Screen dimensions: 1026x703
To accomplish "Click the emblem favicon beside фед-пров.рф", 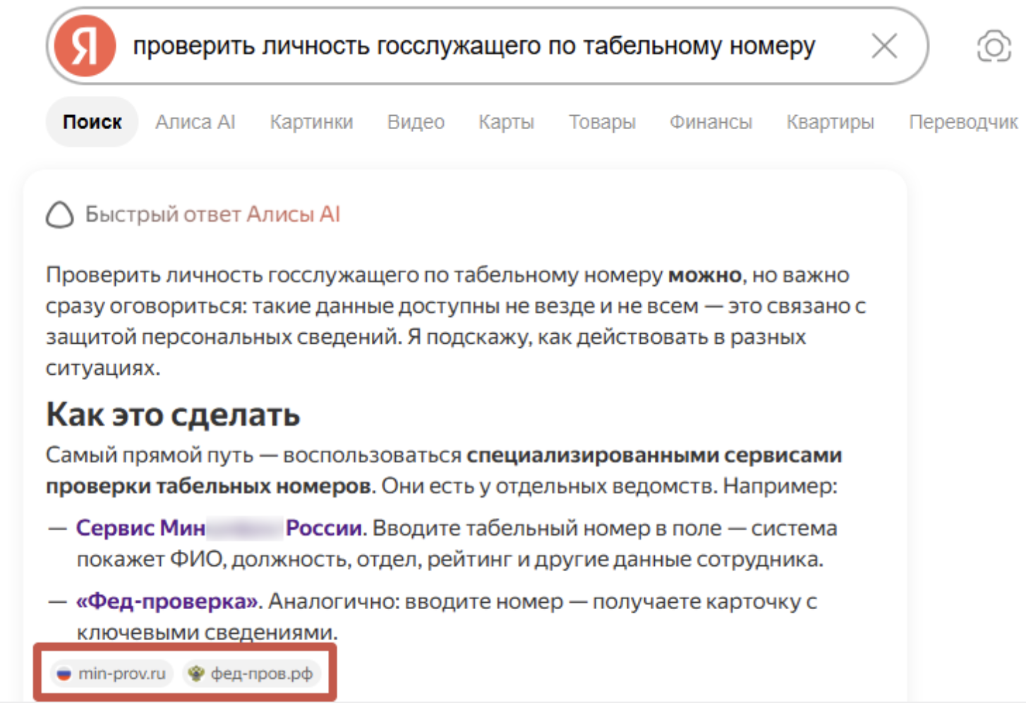I will click(x=197, y=674).
